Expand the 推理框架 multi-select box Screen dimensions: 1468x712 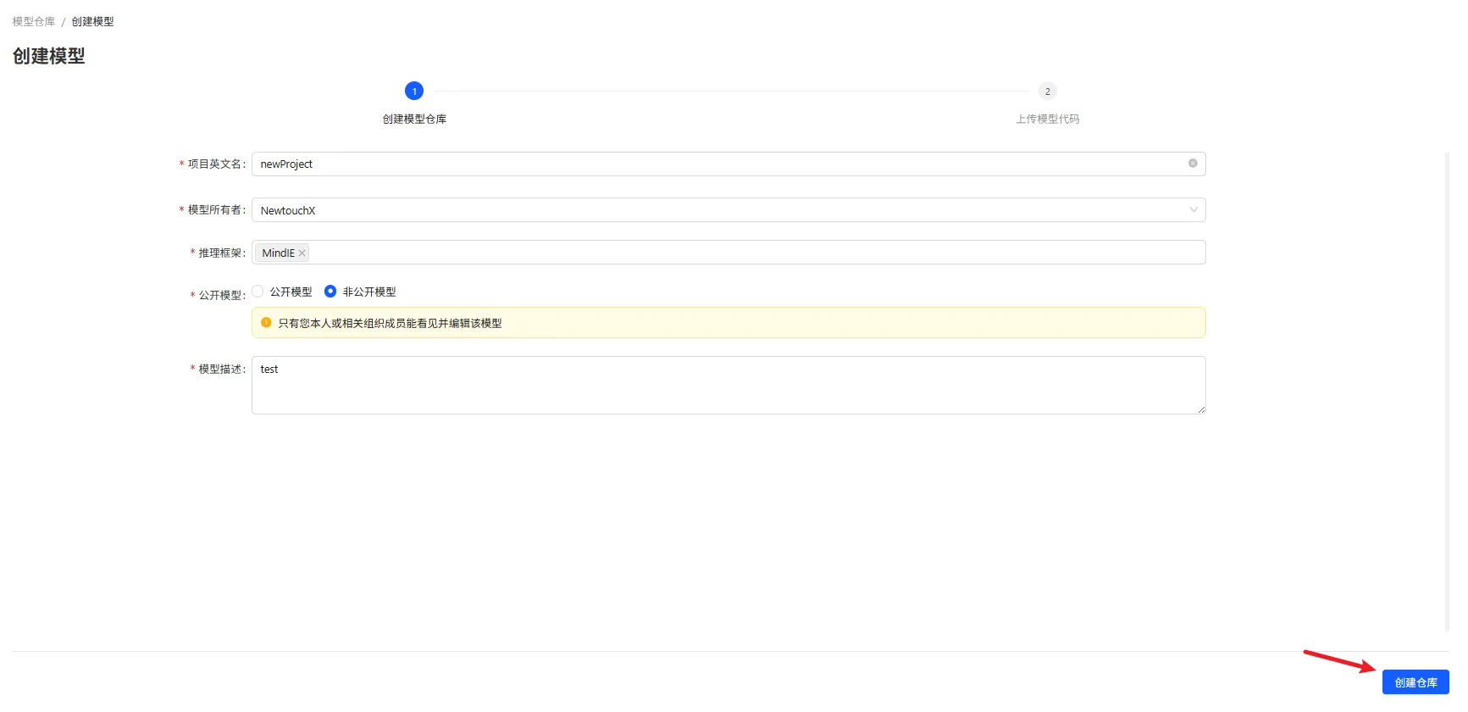click(x=728, y=253)
